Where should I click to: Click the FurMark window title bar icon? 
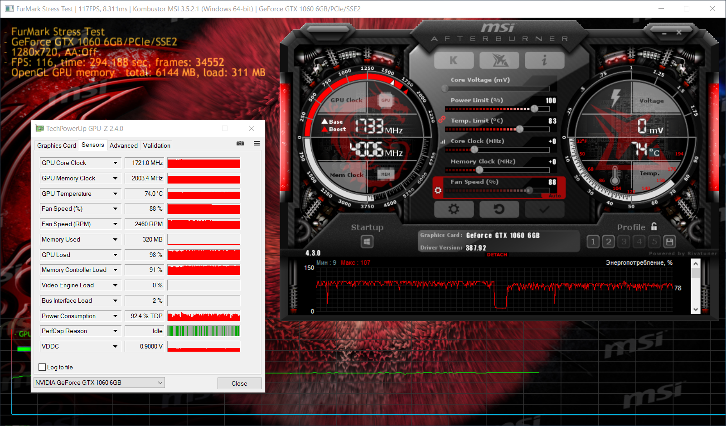[9, 9]
